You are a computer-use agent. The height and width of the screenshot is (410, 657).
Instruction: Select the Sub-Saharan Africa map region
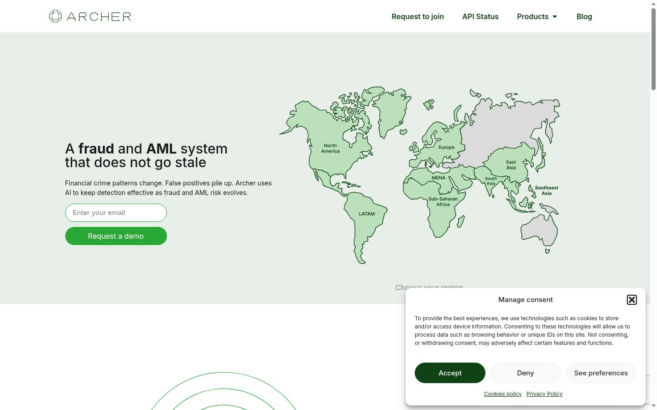click(x=443, y=202)
